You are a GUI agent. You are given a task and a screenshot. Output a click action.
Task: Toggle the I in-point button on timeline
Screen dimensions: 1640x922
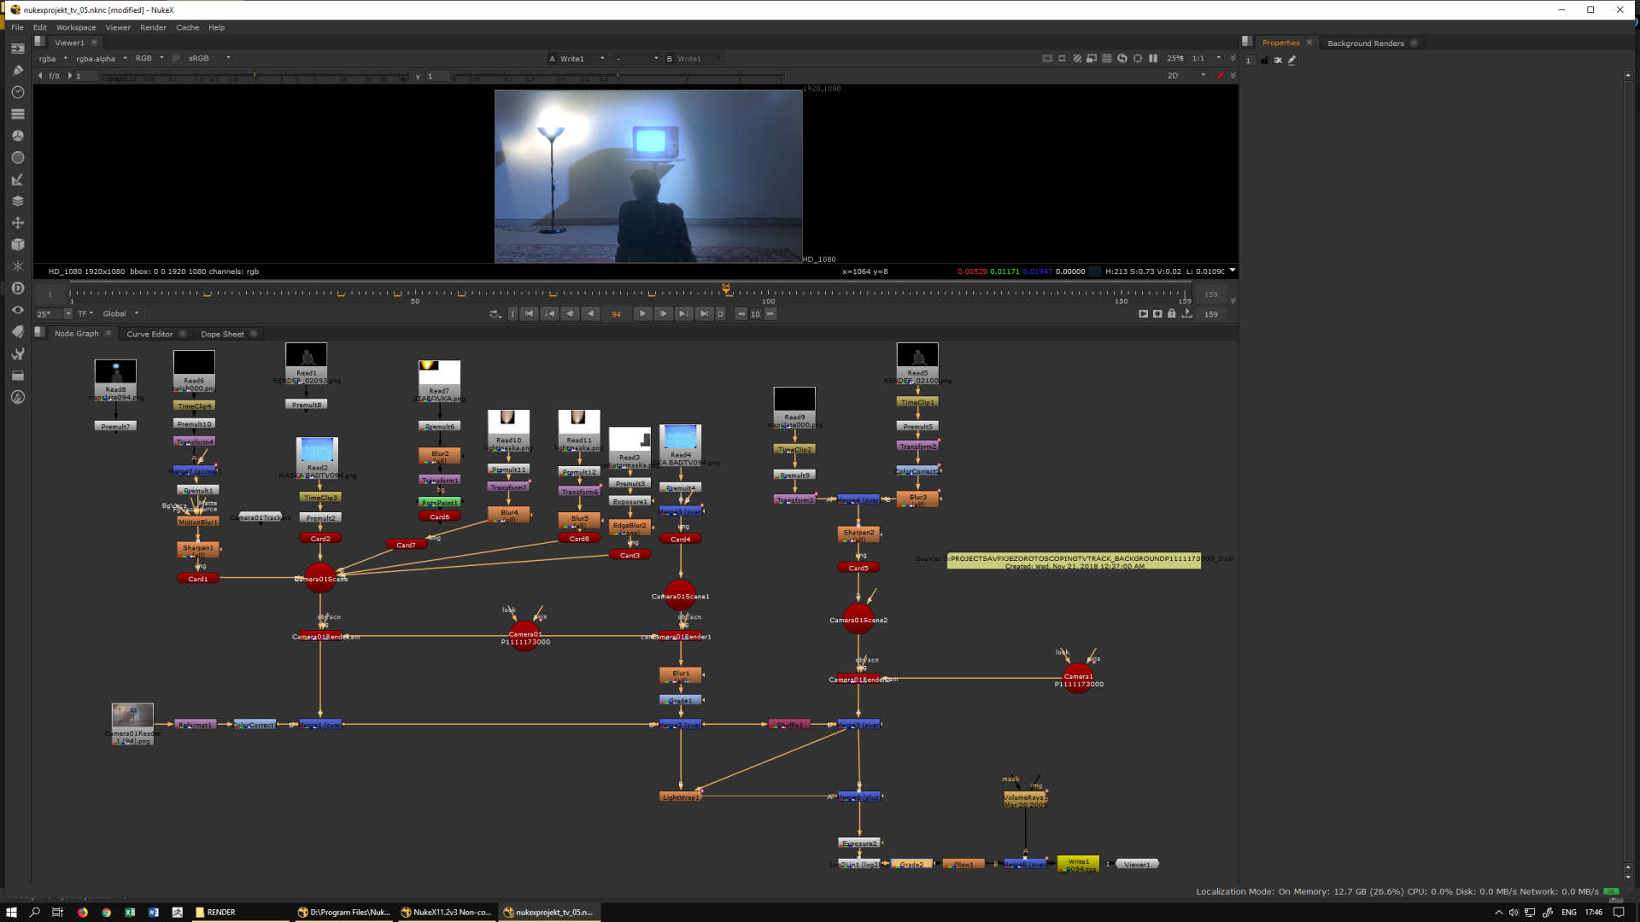512,314
